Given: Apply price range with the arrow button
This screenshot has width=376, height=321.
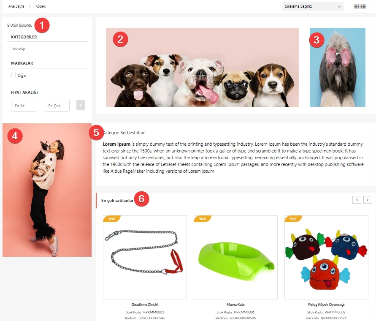Looking at the screenshot, I should pyautogui.click(x=81, y=106).
